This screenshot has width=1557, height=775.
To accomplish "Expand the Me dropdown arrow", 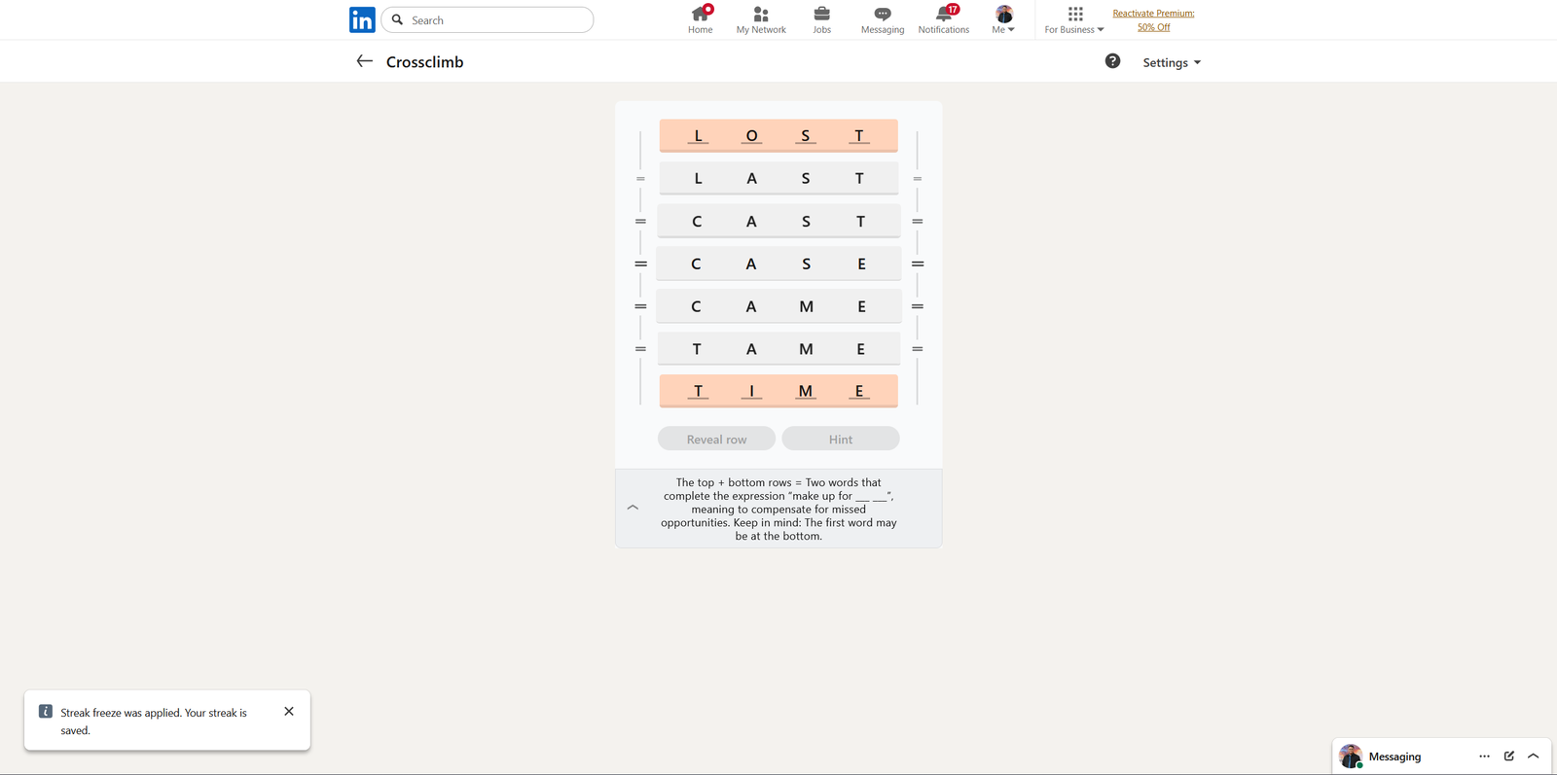I will 1011,30.
